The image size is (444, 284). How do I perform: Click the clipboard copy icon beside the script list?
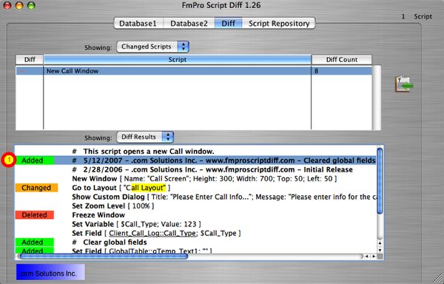click(x=404, y=84)
